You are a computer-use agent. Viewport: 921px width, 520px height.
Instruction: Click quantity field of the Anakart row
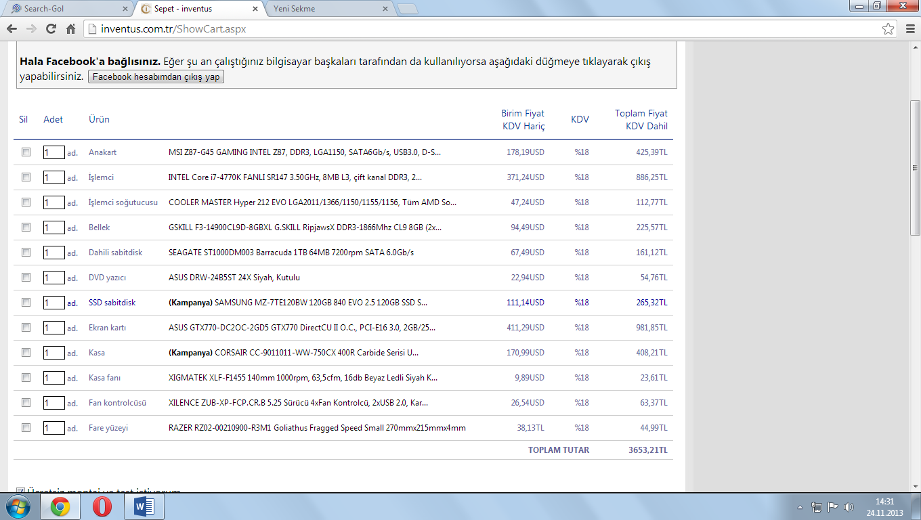53,152
